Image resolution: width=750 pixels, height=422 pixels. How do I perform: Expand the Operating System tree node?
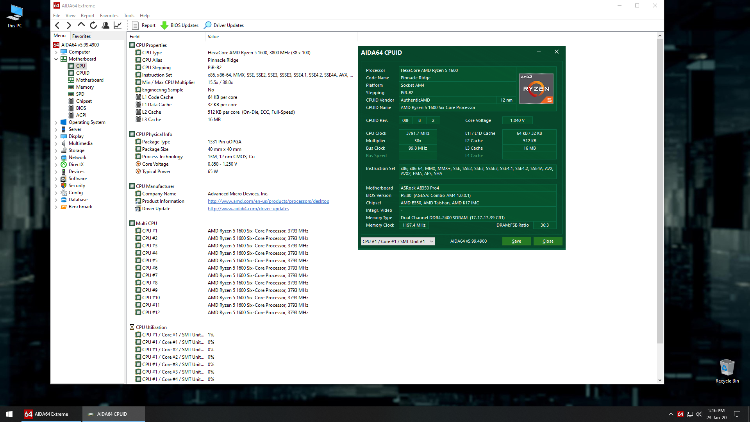tap(56, 122)
